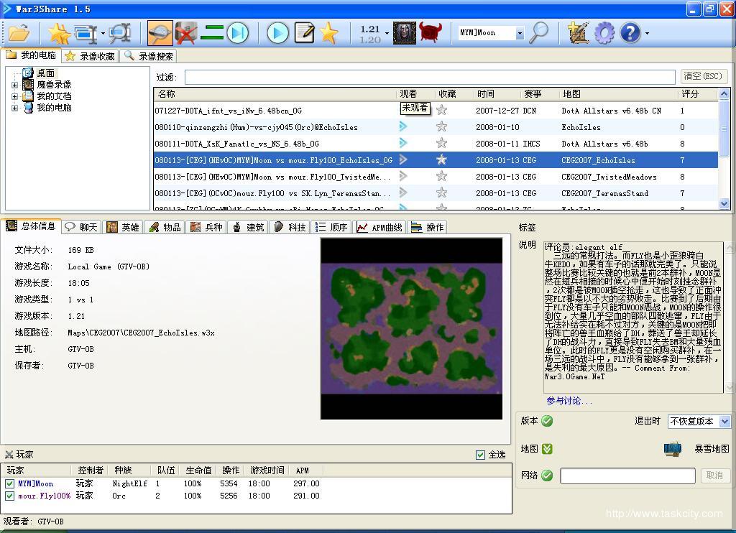Click the edit note notepad icon
This screenshot has height=533, width=736.
[x=304, y=33]
